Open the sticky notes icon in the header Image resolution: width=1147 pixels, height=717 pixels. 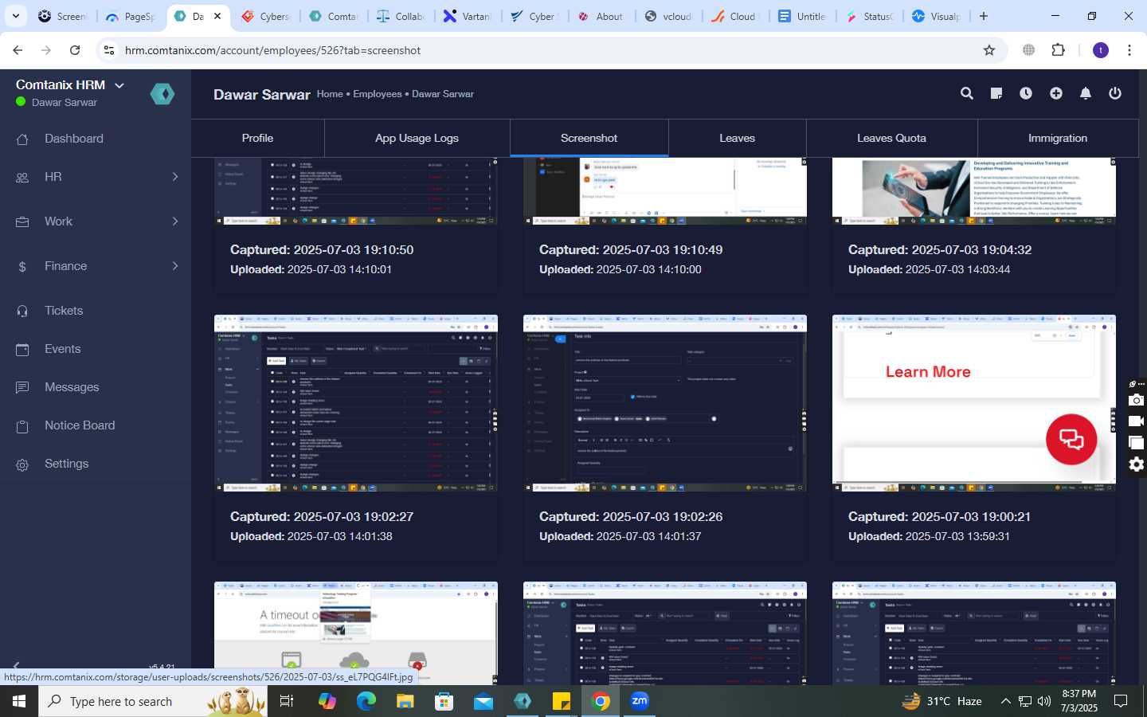tap(996, 94)
